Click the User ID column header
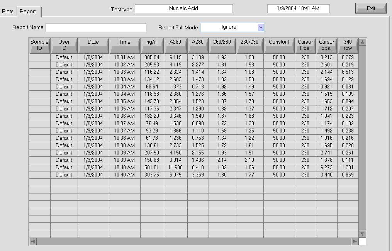392x251 pixels. pyautogui.click(x=64, y=46)
